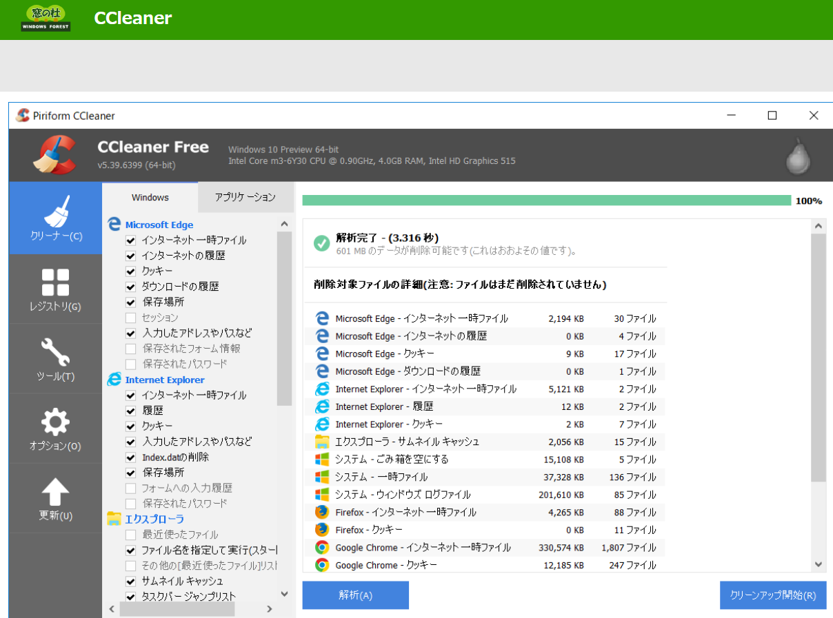Click the 解析(A) analyze button
This screenshot has width=833, height=618.
tap(355, 595)
